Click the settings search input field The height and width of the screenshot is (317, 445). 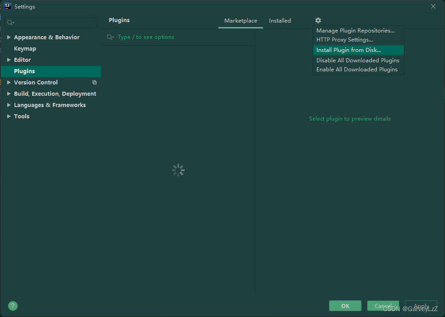point(51,22)
